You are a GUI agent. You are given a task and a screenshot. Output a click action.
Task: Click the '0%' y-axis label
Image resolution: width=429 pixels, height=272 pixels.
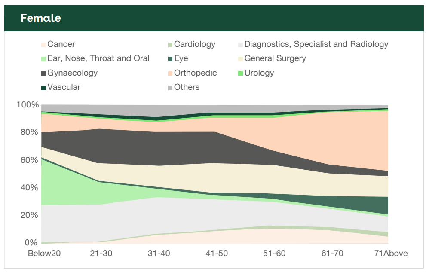(32, 243)
